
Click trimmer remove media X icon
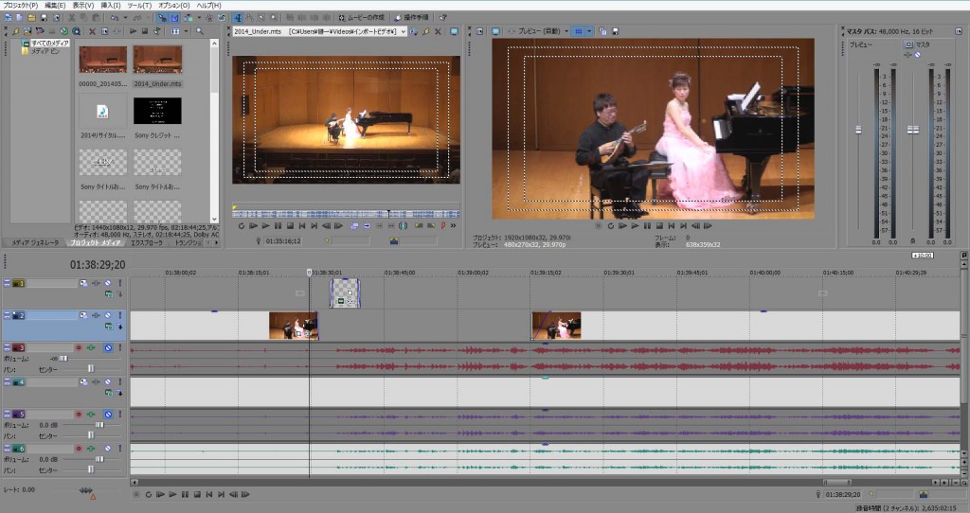click(x=438, y=31)
